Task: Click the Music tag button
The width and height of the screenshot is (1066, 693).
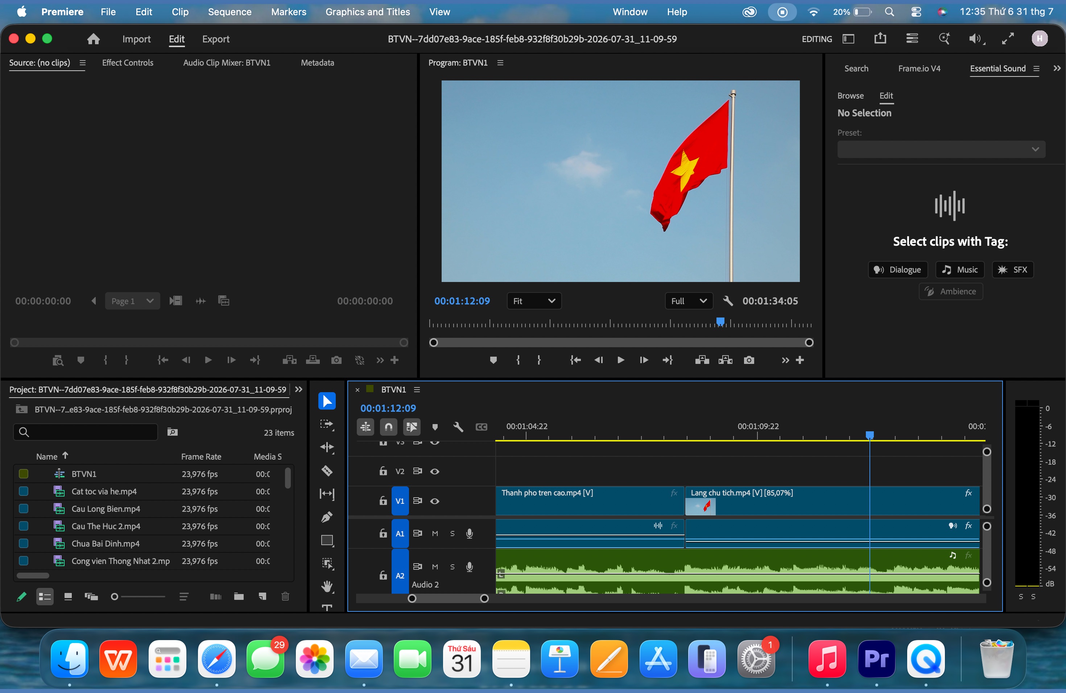Action: (960, 270)
